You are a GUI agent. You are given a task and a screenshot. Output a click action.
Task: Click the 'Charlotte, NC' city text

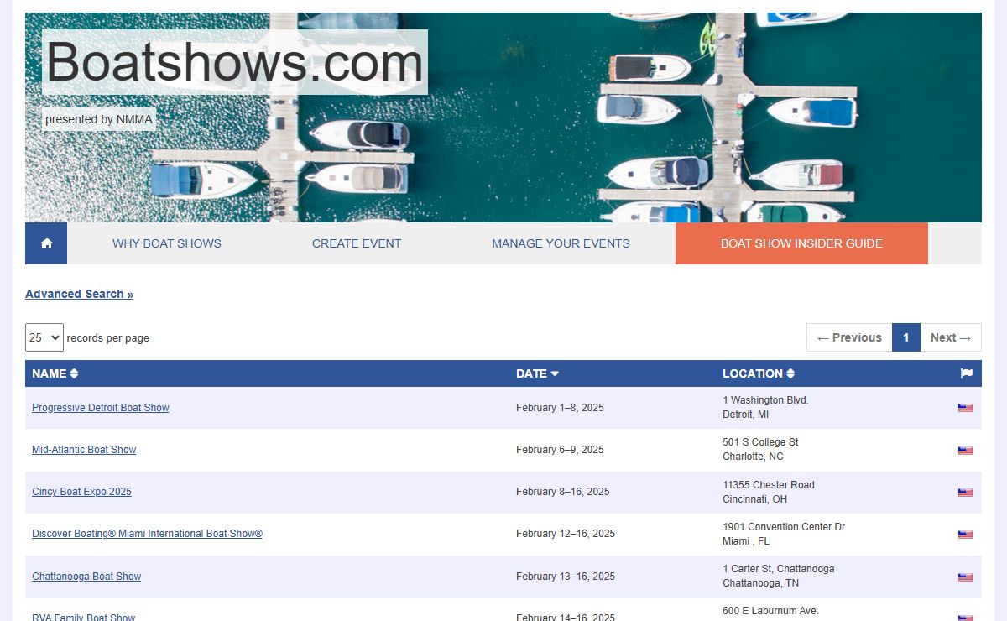tap(753, 457)
